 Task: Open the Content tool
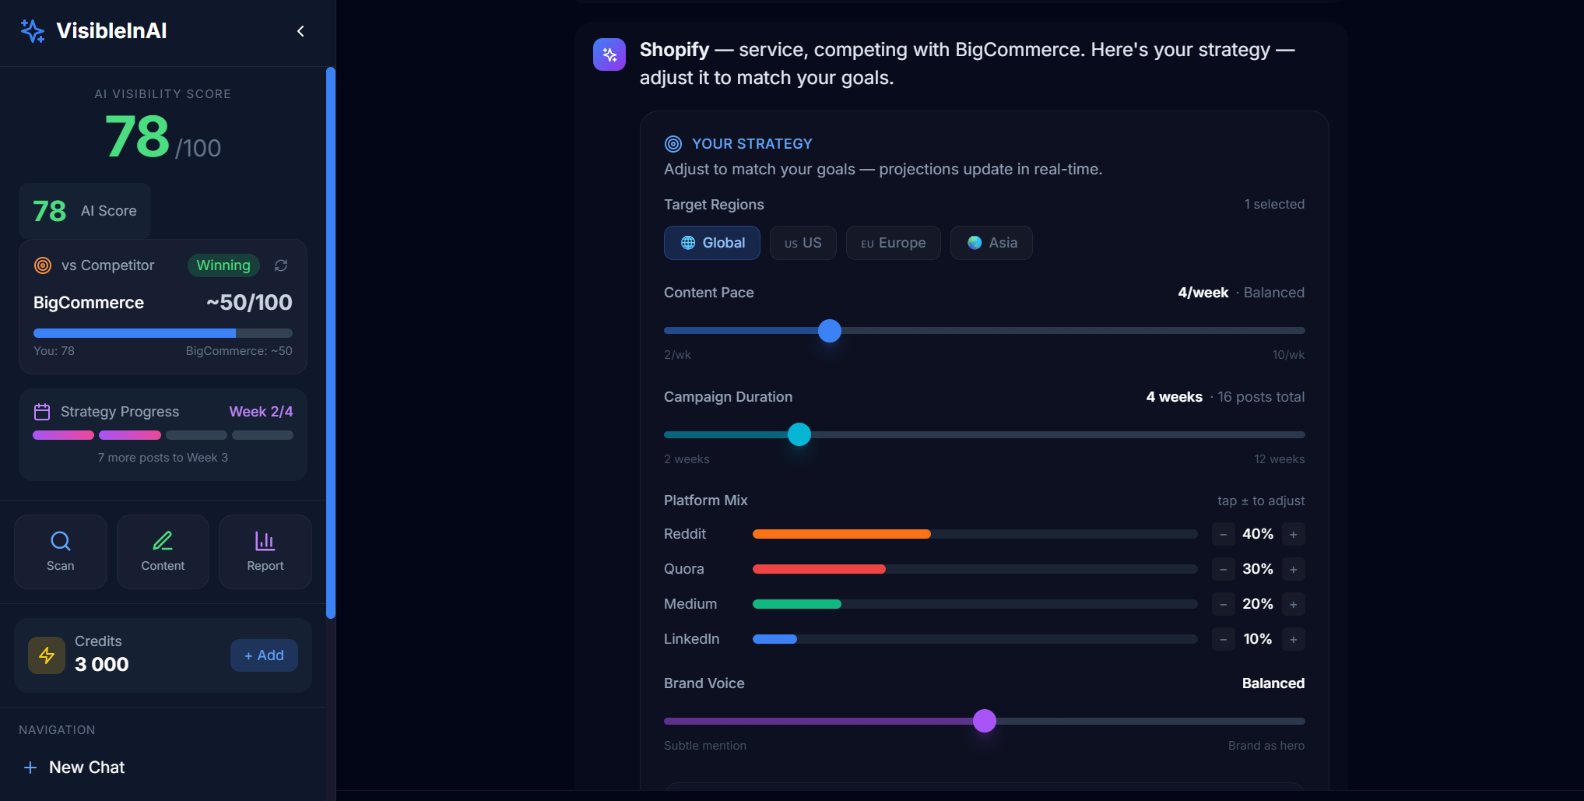coord(163,552)
